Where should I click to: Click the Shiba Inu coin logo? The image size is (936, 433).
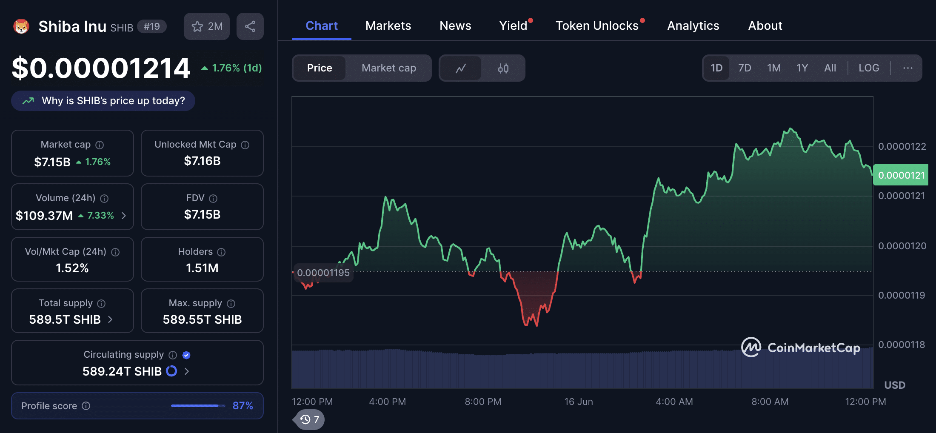click(x=21, y=26)
